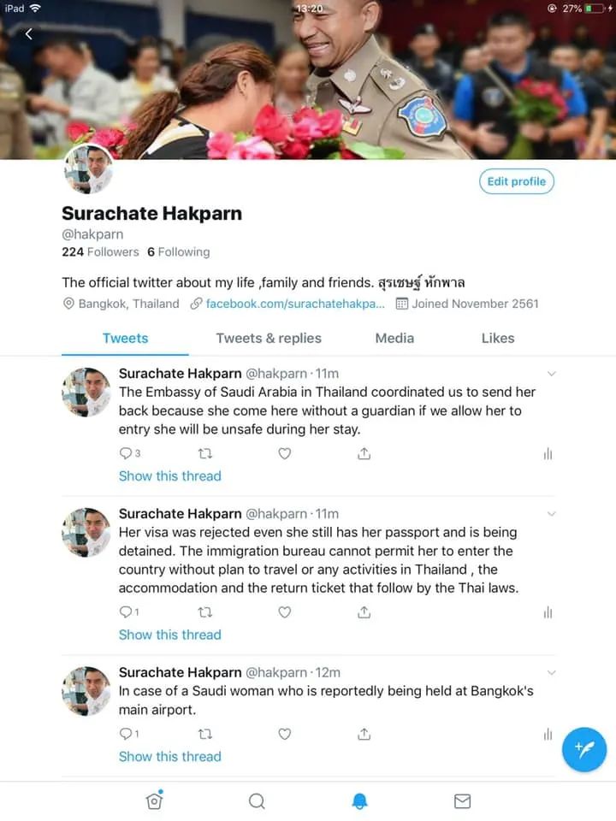Screen dimensions: 616x821
Task: Expand options chevron on the visa tweet
Action: click(x=551, y=514)
